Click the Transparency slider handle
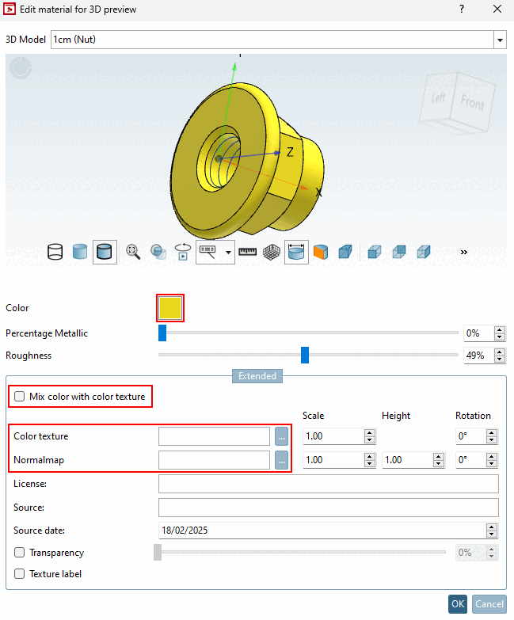The image size is (514, 620). click(x=158, y=552)
